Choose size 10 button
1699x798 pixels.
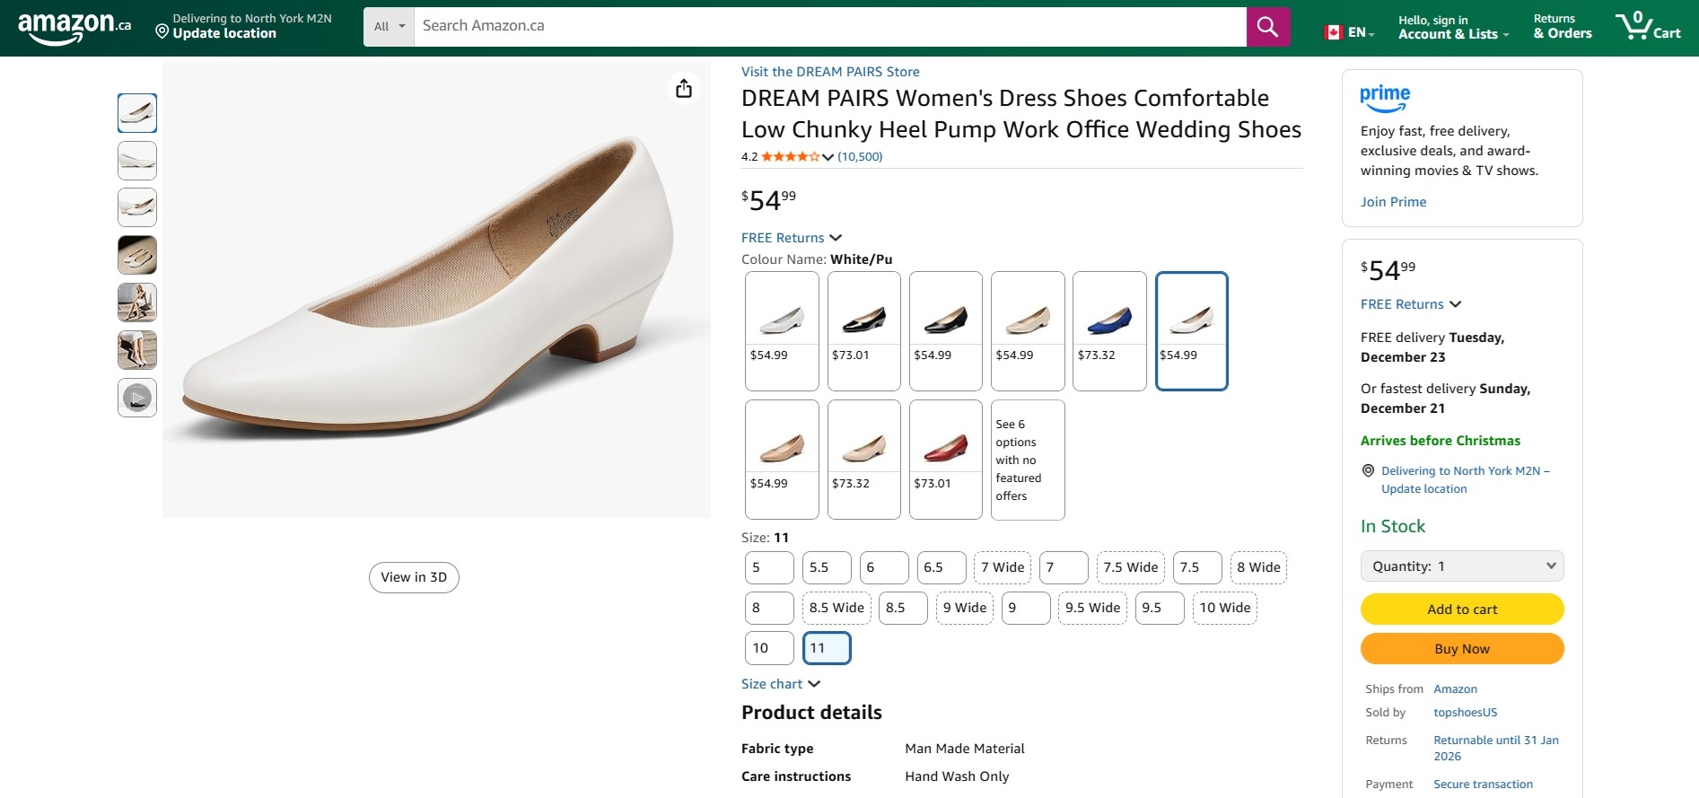[769, 648]
